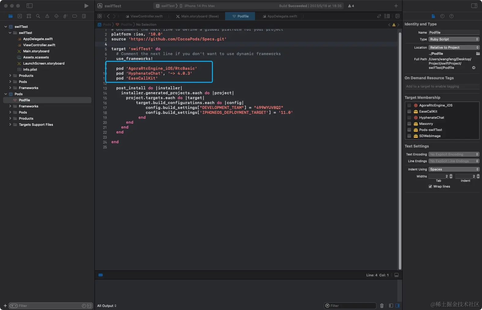The image size is (482, 310).
Task: Show the File inspector
Action: click(x=433, y=16)
